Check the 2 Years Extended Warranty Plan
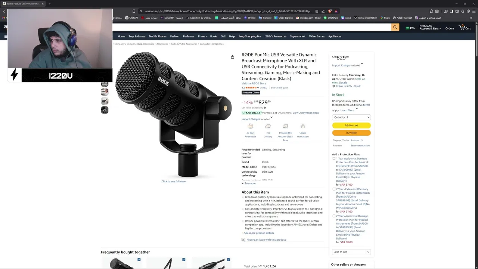 click(334, 189)
